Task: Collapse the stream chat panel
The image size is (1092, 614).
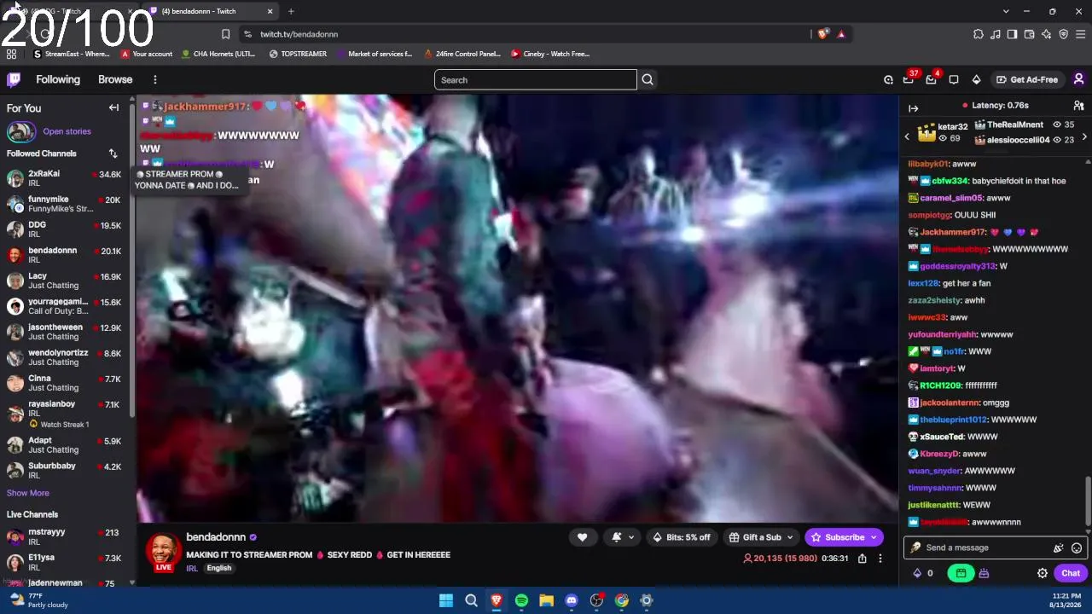Action: point(913,108)
